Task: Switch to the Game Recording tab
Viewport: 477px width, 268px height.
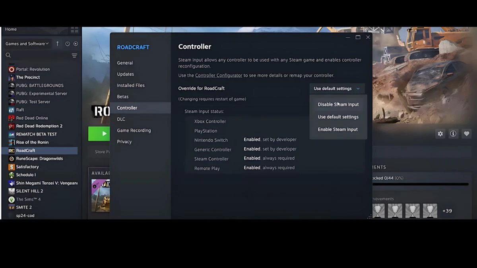Action: tap(134, 130)
